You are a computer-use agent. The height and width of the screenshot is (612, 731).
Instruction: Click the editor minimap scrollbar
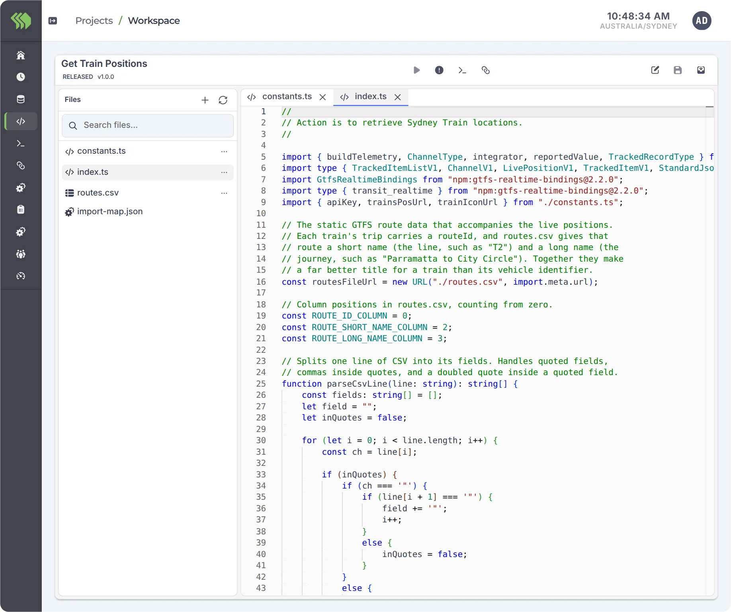pos(709,350)
